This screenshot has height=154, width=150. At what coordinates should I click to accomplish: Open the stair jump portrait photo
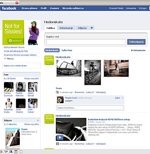click(93, 73)
